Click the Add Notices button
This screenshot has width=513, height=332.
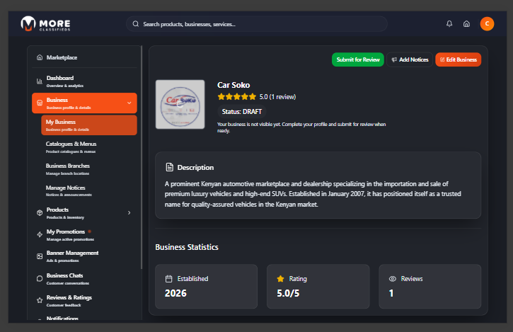[x=410, y=60]
